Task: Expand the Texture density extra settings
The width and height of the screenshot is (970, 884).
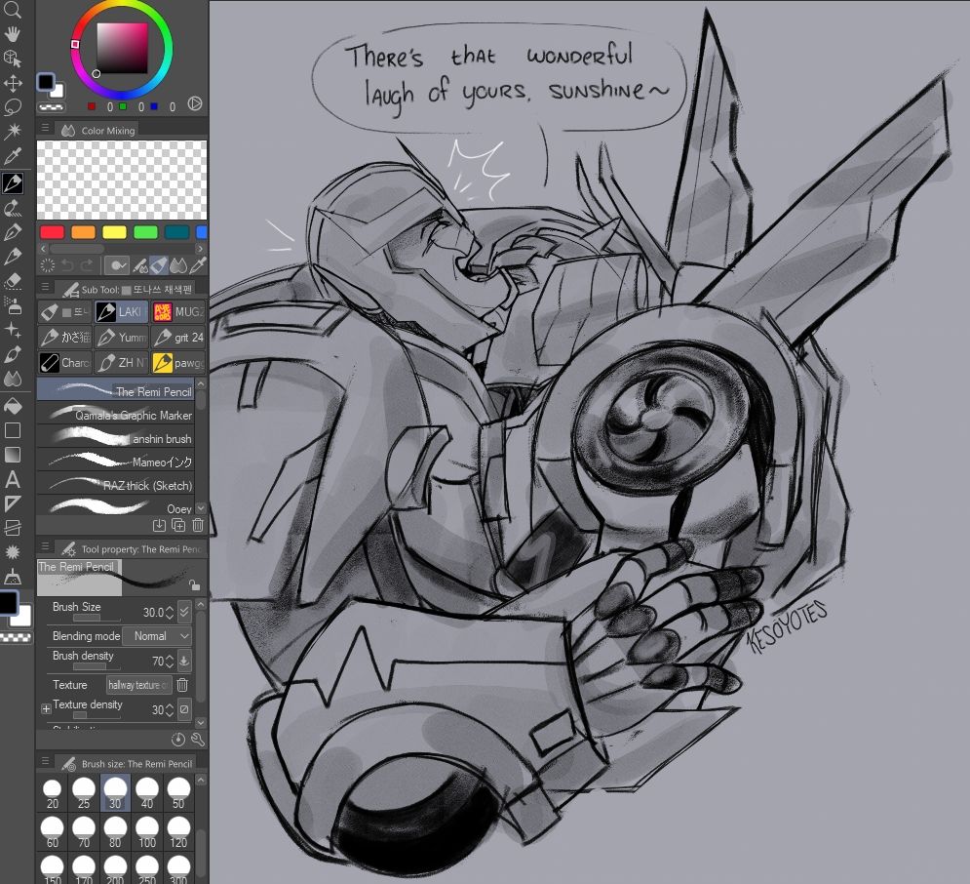Action: [46, 709]
